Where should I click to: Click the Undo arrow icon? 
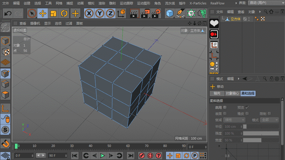[8, 13]
